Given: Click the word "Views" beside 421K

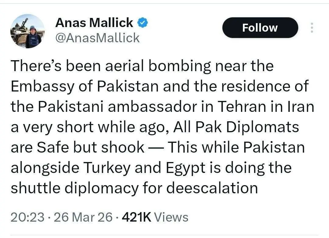Looking at the screenshot, I should click(171, 217).
